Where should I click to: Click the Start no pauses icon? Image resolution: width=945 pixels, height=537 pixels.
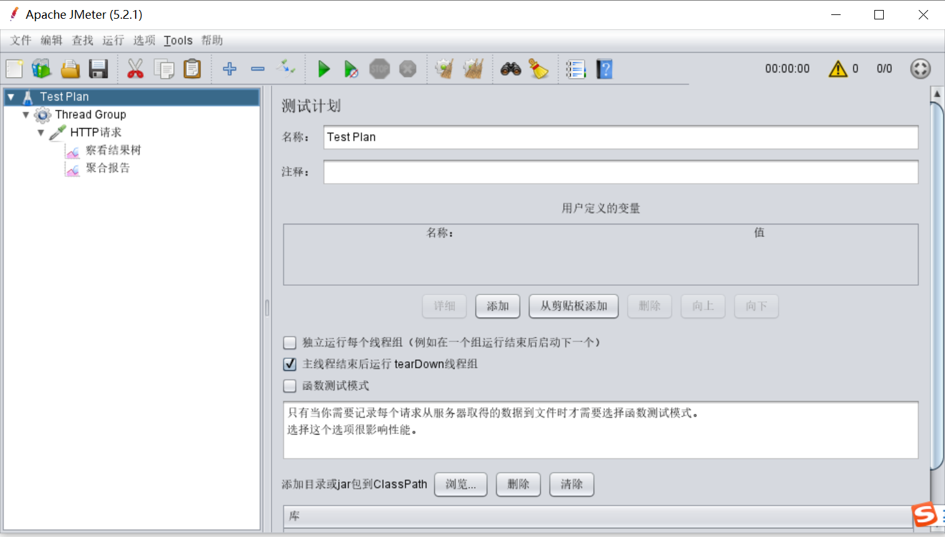351,69
